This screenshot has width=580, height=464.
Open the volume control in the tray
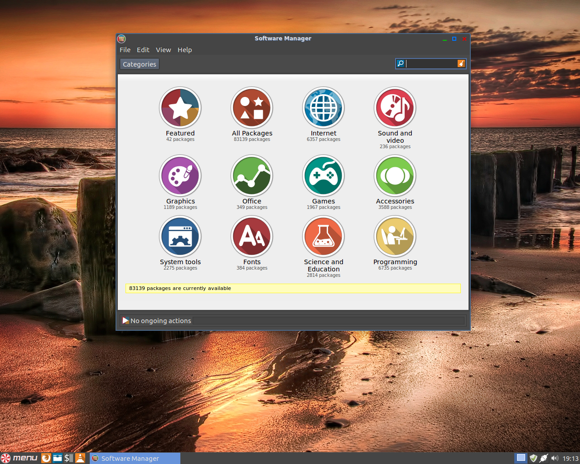tap(555, 458)
